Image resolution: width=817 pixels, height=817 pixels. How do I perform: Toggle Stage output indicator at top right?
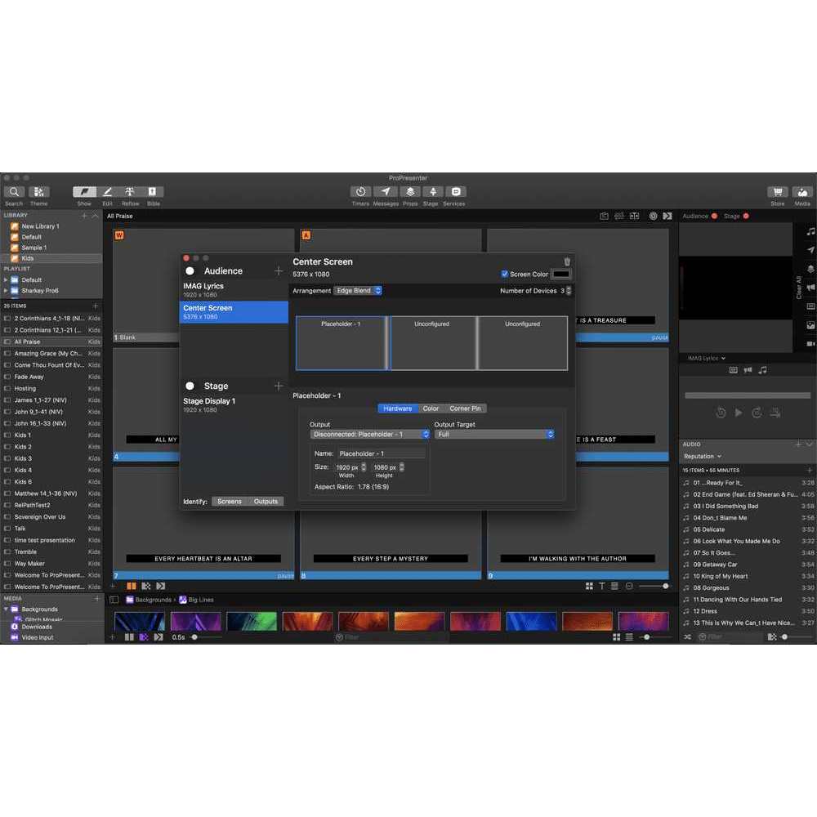click(x=746, y=217)
